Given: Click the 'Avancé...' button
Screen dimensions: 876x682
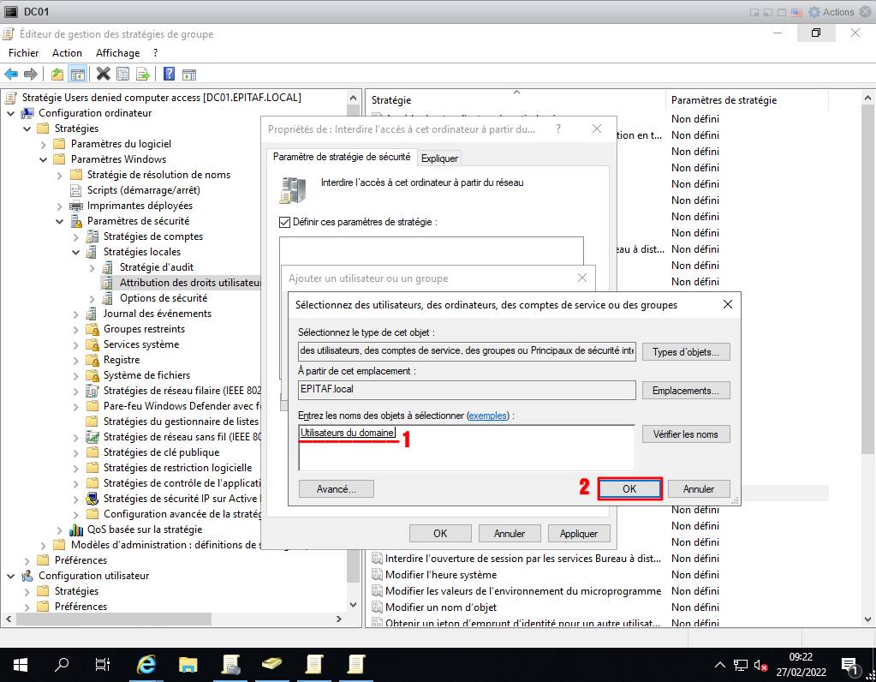Looking at the screenshot, I should [337, 488].
